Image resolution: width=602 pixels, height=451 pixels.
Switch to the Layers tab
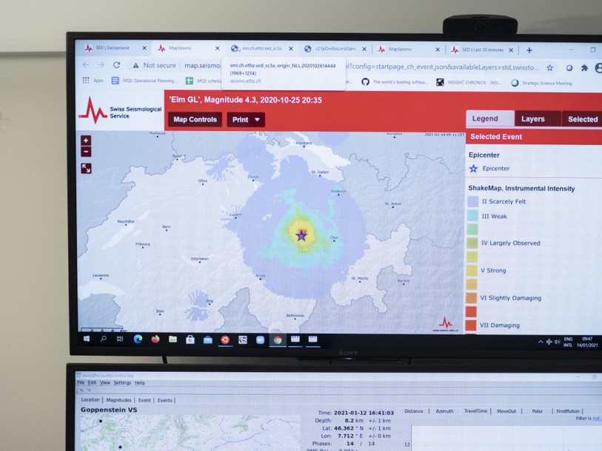point(538,119)
